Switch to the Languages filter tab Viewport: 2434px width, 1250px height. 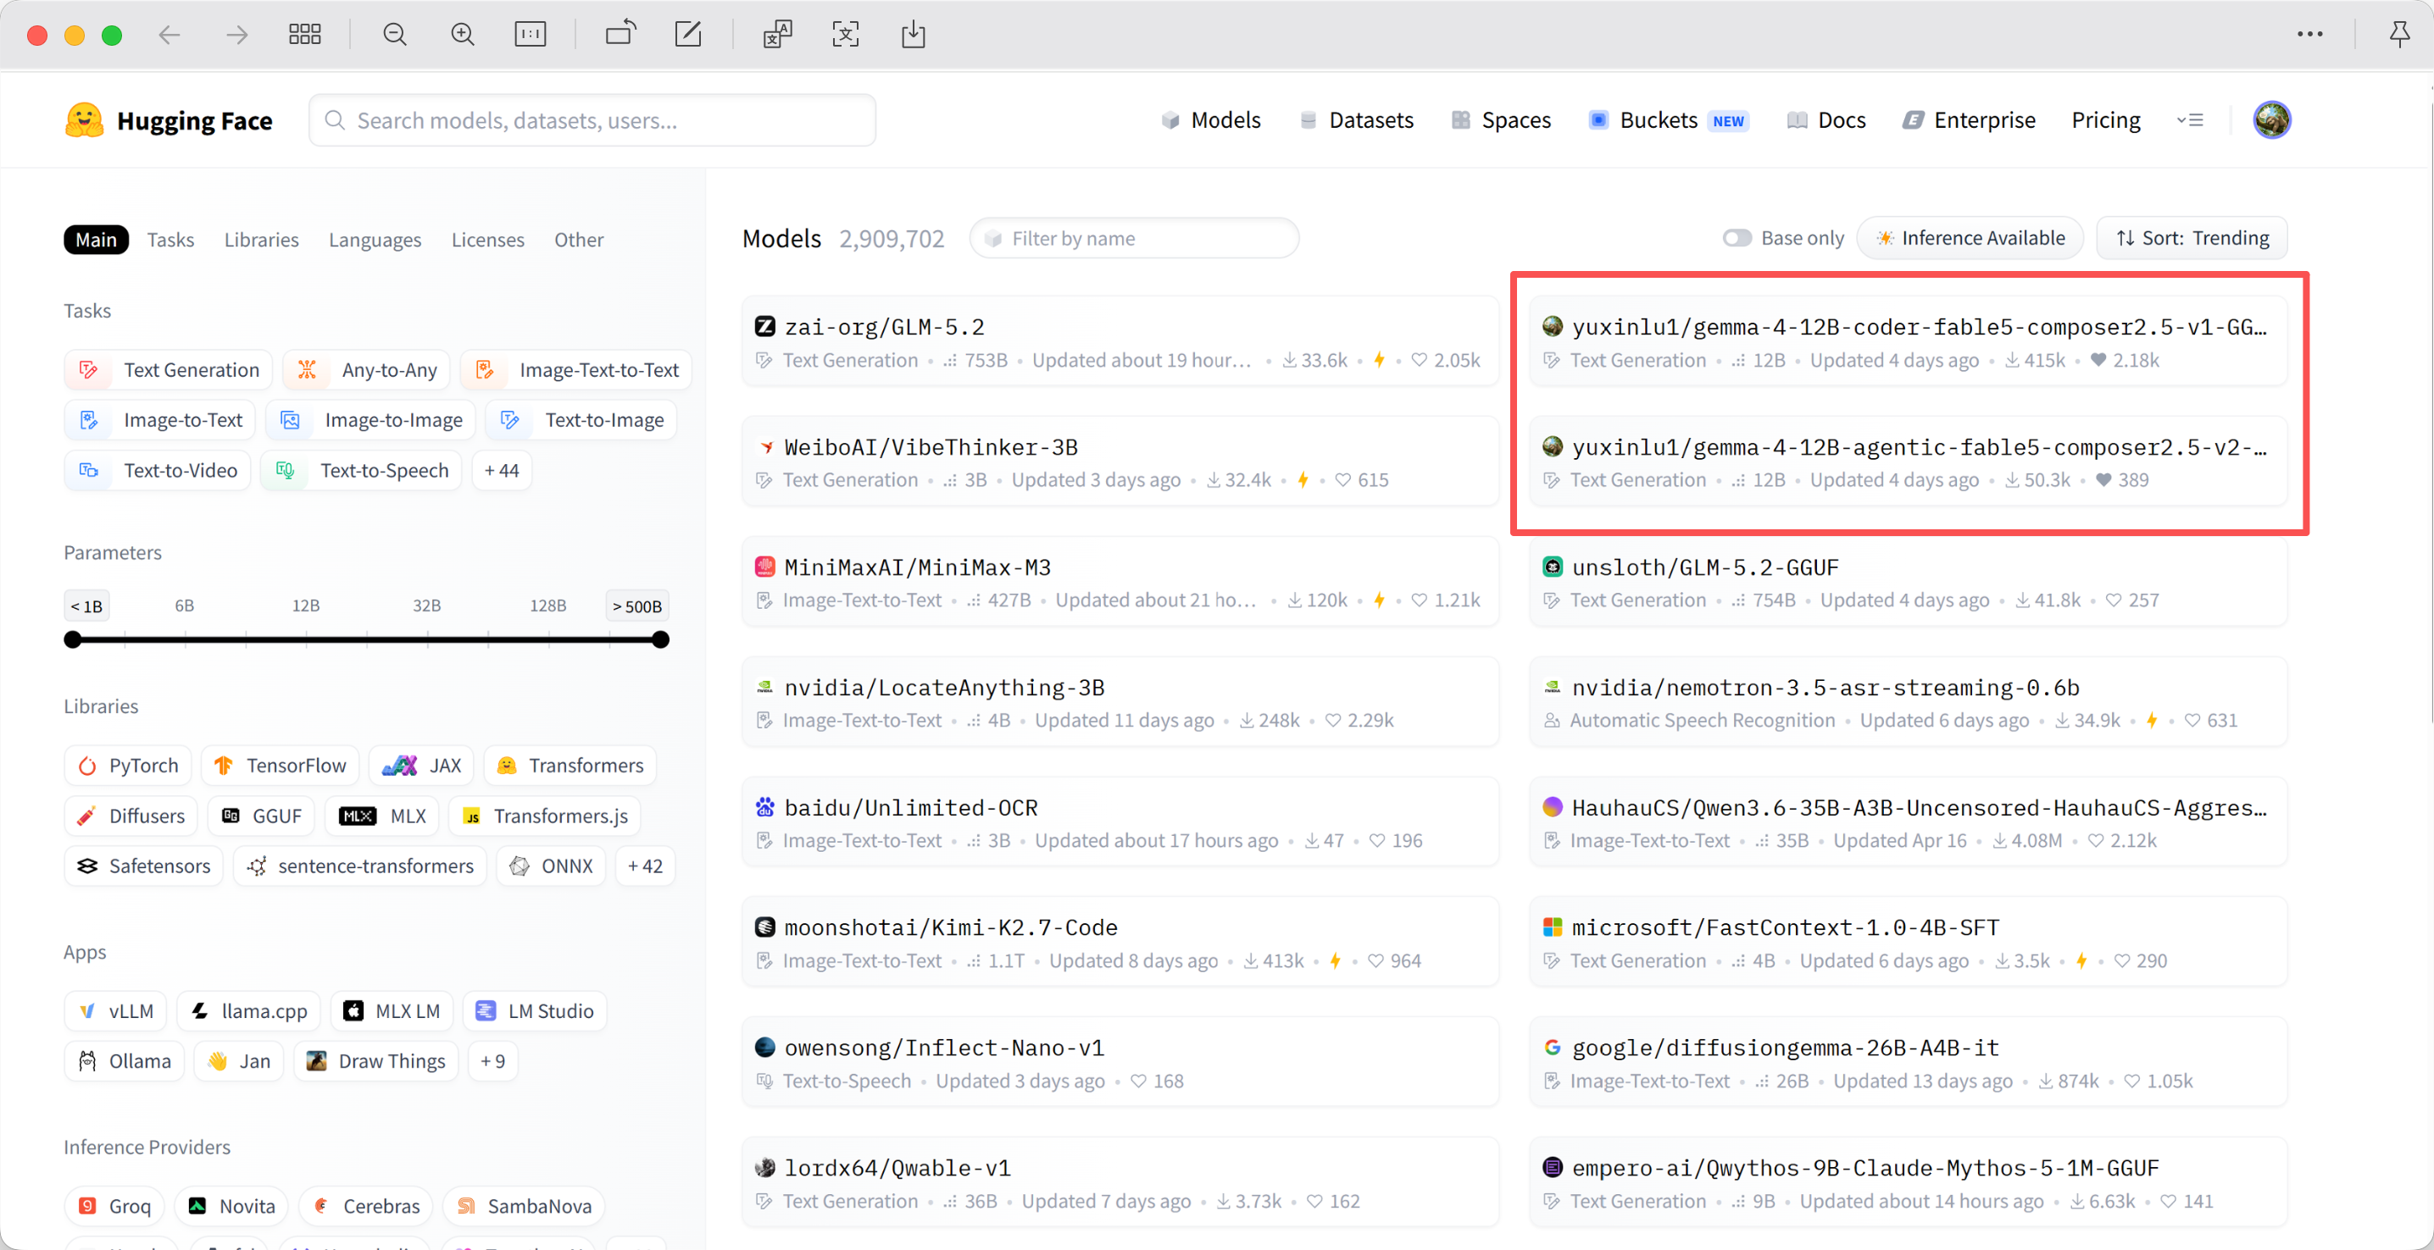375,239
